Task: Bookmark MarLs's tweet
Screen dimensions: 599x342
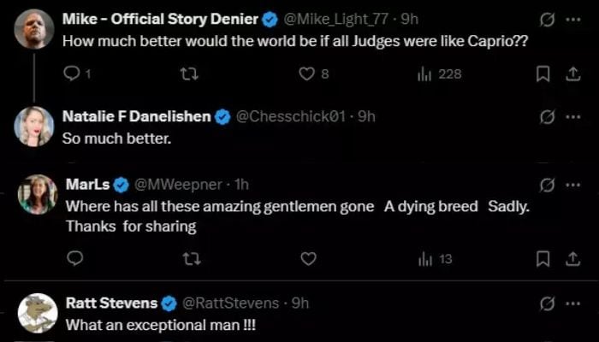Action: [x=542, y=258]
